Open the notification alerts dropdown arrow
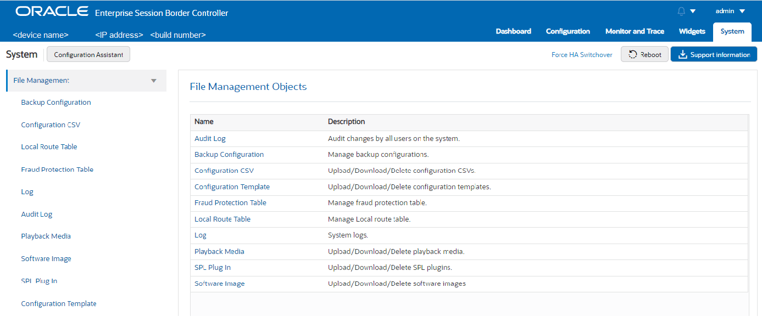 pos(693,10)
